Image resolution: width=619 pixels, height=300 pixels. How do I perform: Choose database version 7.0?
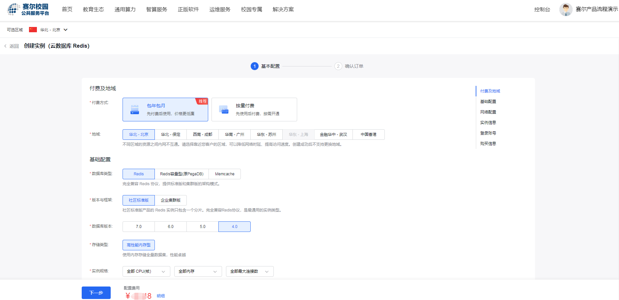[x=139, y=227]
